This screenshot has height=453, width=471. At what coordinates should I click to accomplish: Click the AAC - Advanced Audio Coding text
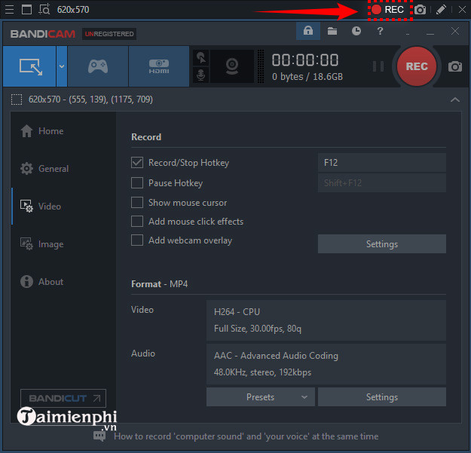[276, 356]
